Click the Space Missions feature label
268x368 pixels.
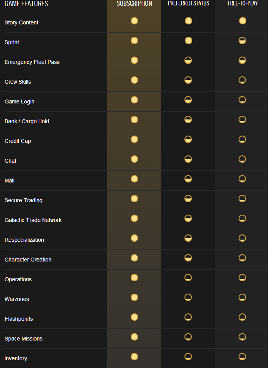(x=24, y=339)
